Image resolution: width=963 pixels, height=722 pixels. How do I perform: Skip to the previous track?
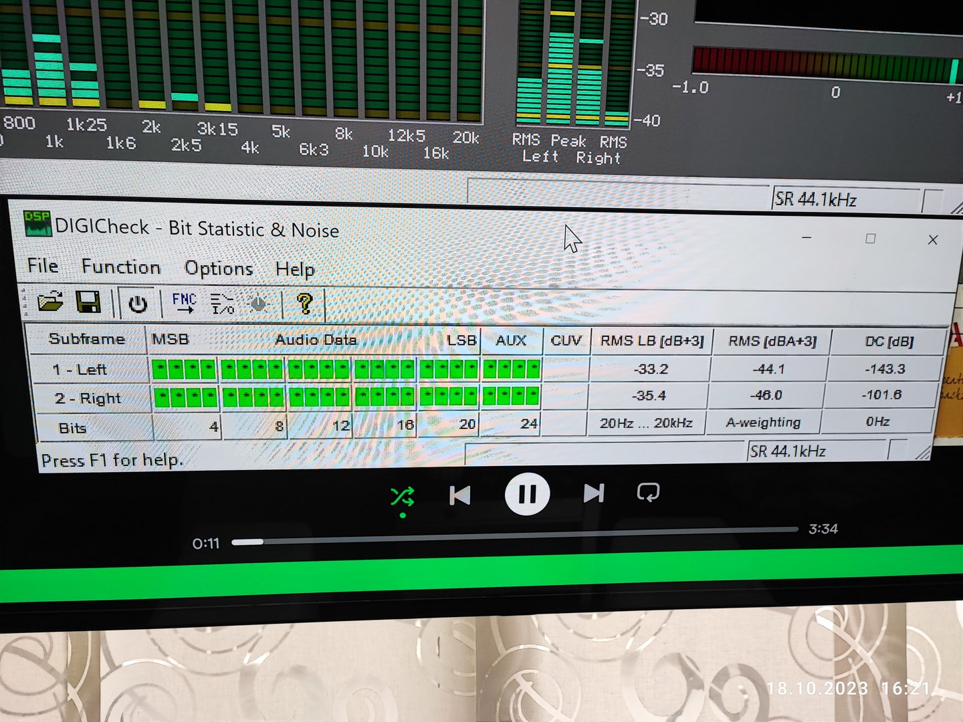(460, 495)
